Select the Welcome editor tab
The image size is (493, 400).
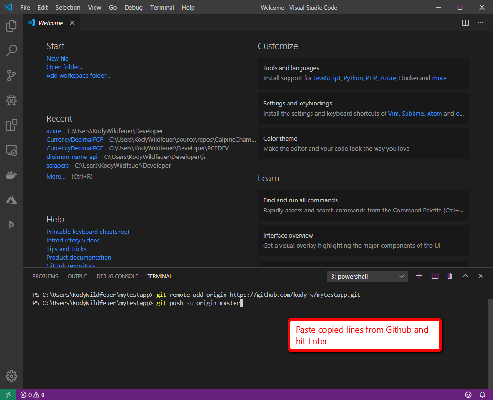51,23
